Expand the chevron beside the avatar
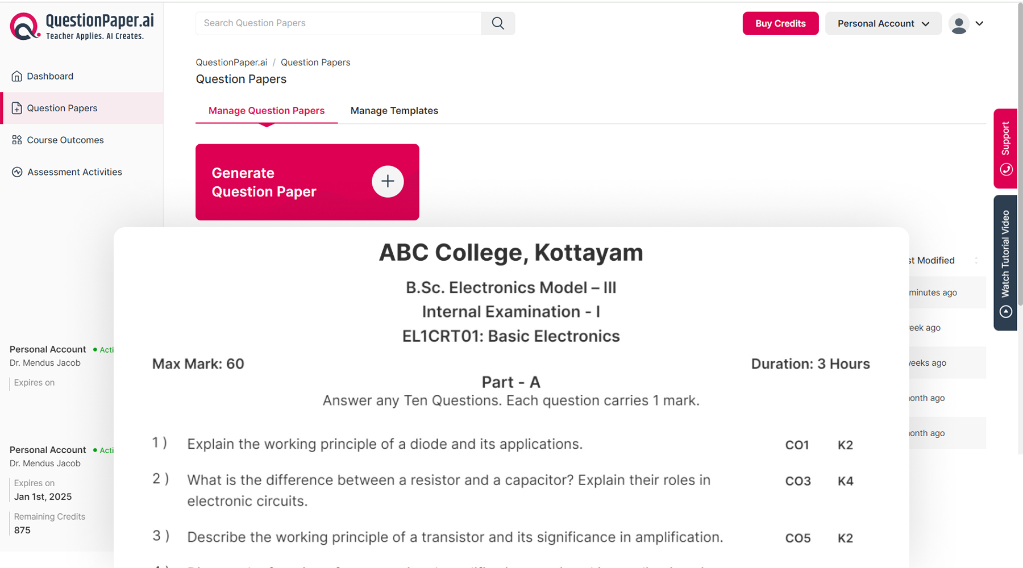The width and height of the screenshot is (1023, 568). click(x=980, y=24)
